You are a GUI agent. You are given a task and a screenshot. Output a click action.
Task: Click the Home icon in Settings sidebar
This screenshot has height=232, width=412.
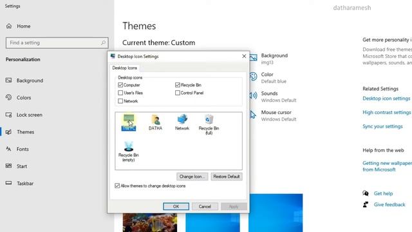pos(9,26)
